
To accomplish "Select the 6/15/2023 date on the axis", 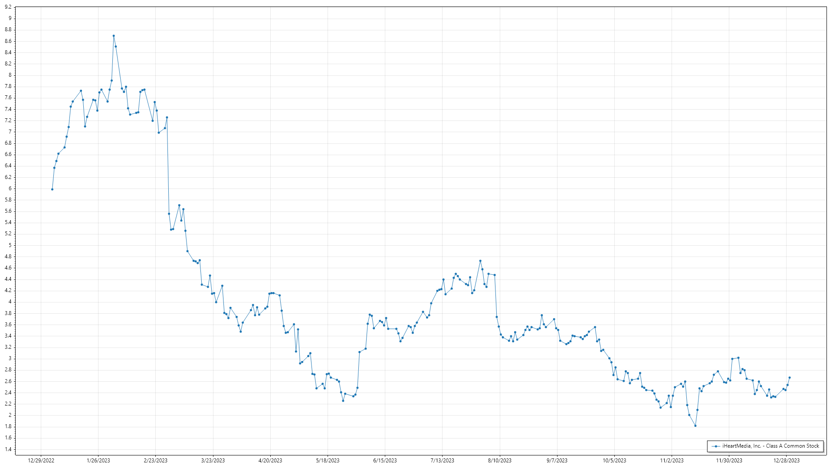I will pyautogui.click(x=385, y=461).
